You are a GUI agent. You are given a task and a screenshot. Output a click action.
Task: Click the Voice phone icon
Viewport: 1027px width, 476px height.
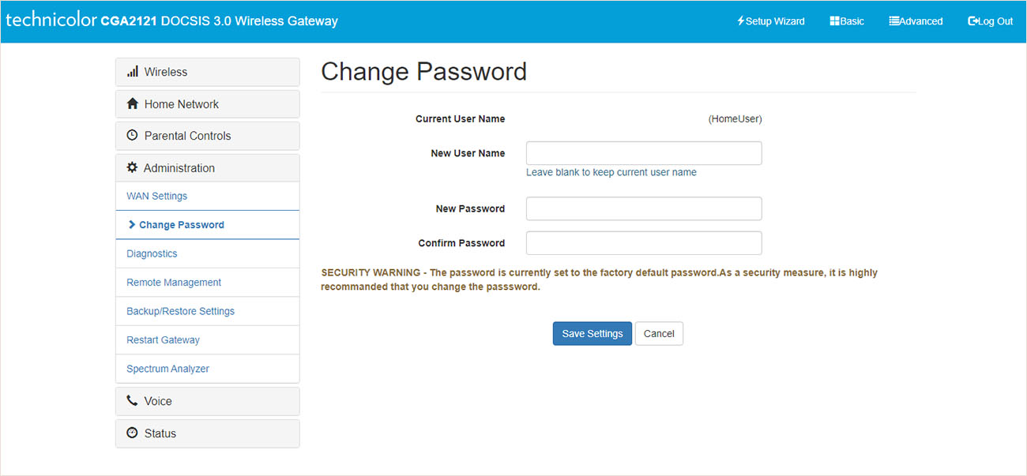(x=133, y=401)
